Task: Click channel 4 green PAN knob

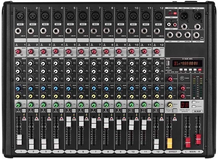Action: click(x=56, y=105)
